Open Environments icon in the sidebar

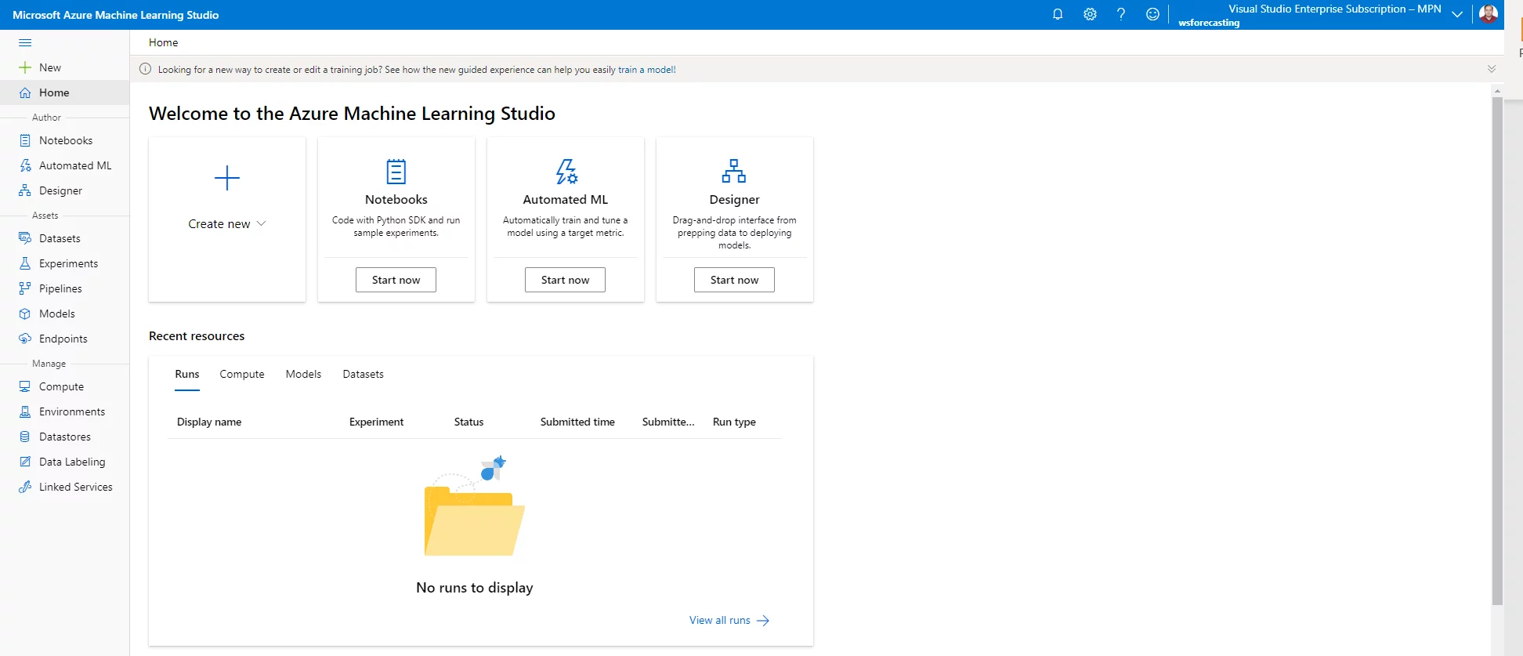coord(25,411)
